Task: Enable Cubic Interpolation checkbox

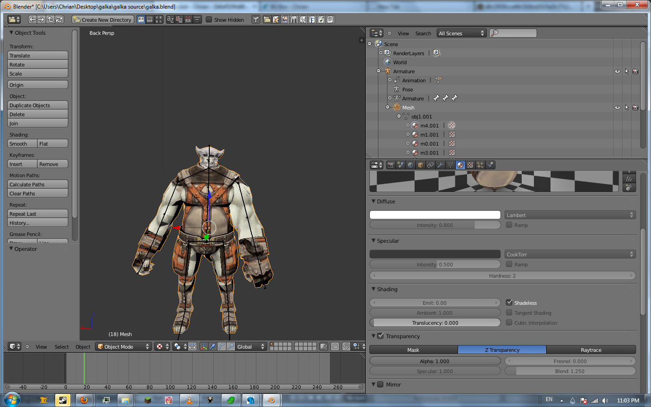Action: click(509, 322)
